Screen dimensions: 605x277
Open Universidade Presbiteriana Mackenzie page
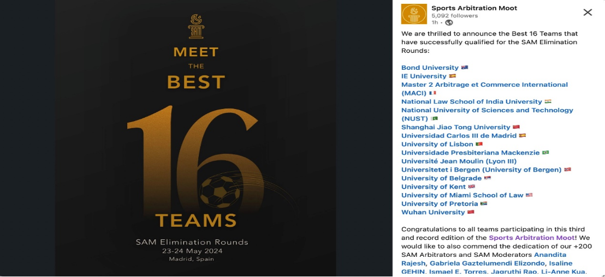pos(470,152)
